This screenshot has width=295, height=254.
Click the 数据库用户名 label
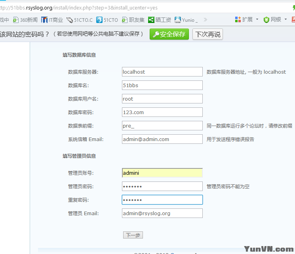click(83, 99)
